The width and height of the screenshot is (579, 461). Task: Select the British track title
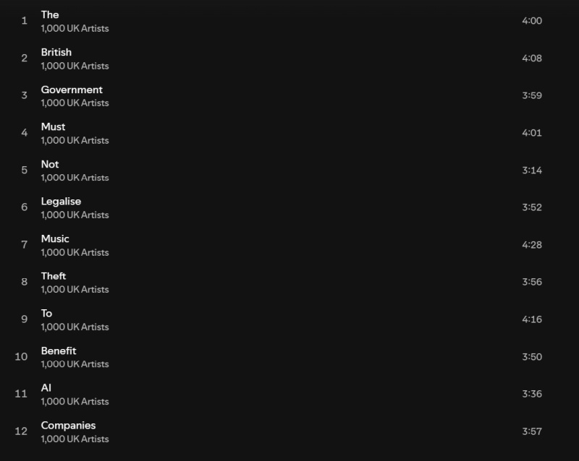[56, 52]
